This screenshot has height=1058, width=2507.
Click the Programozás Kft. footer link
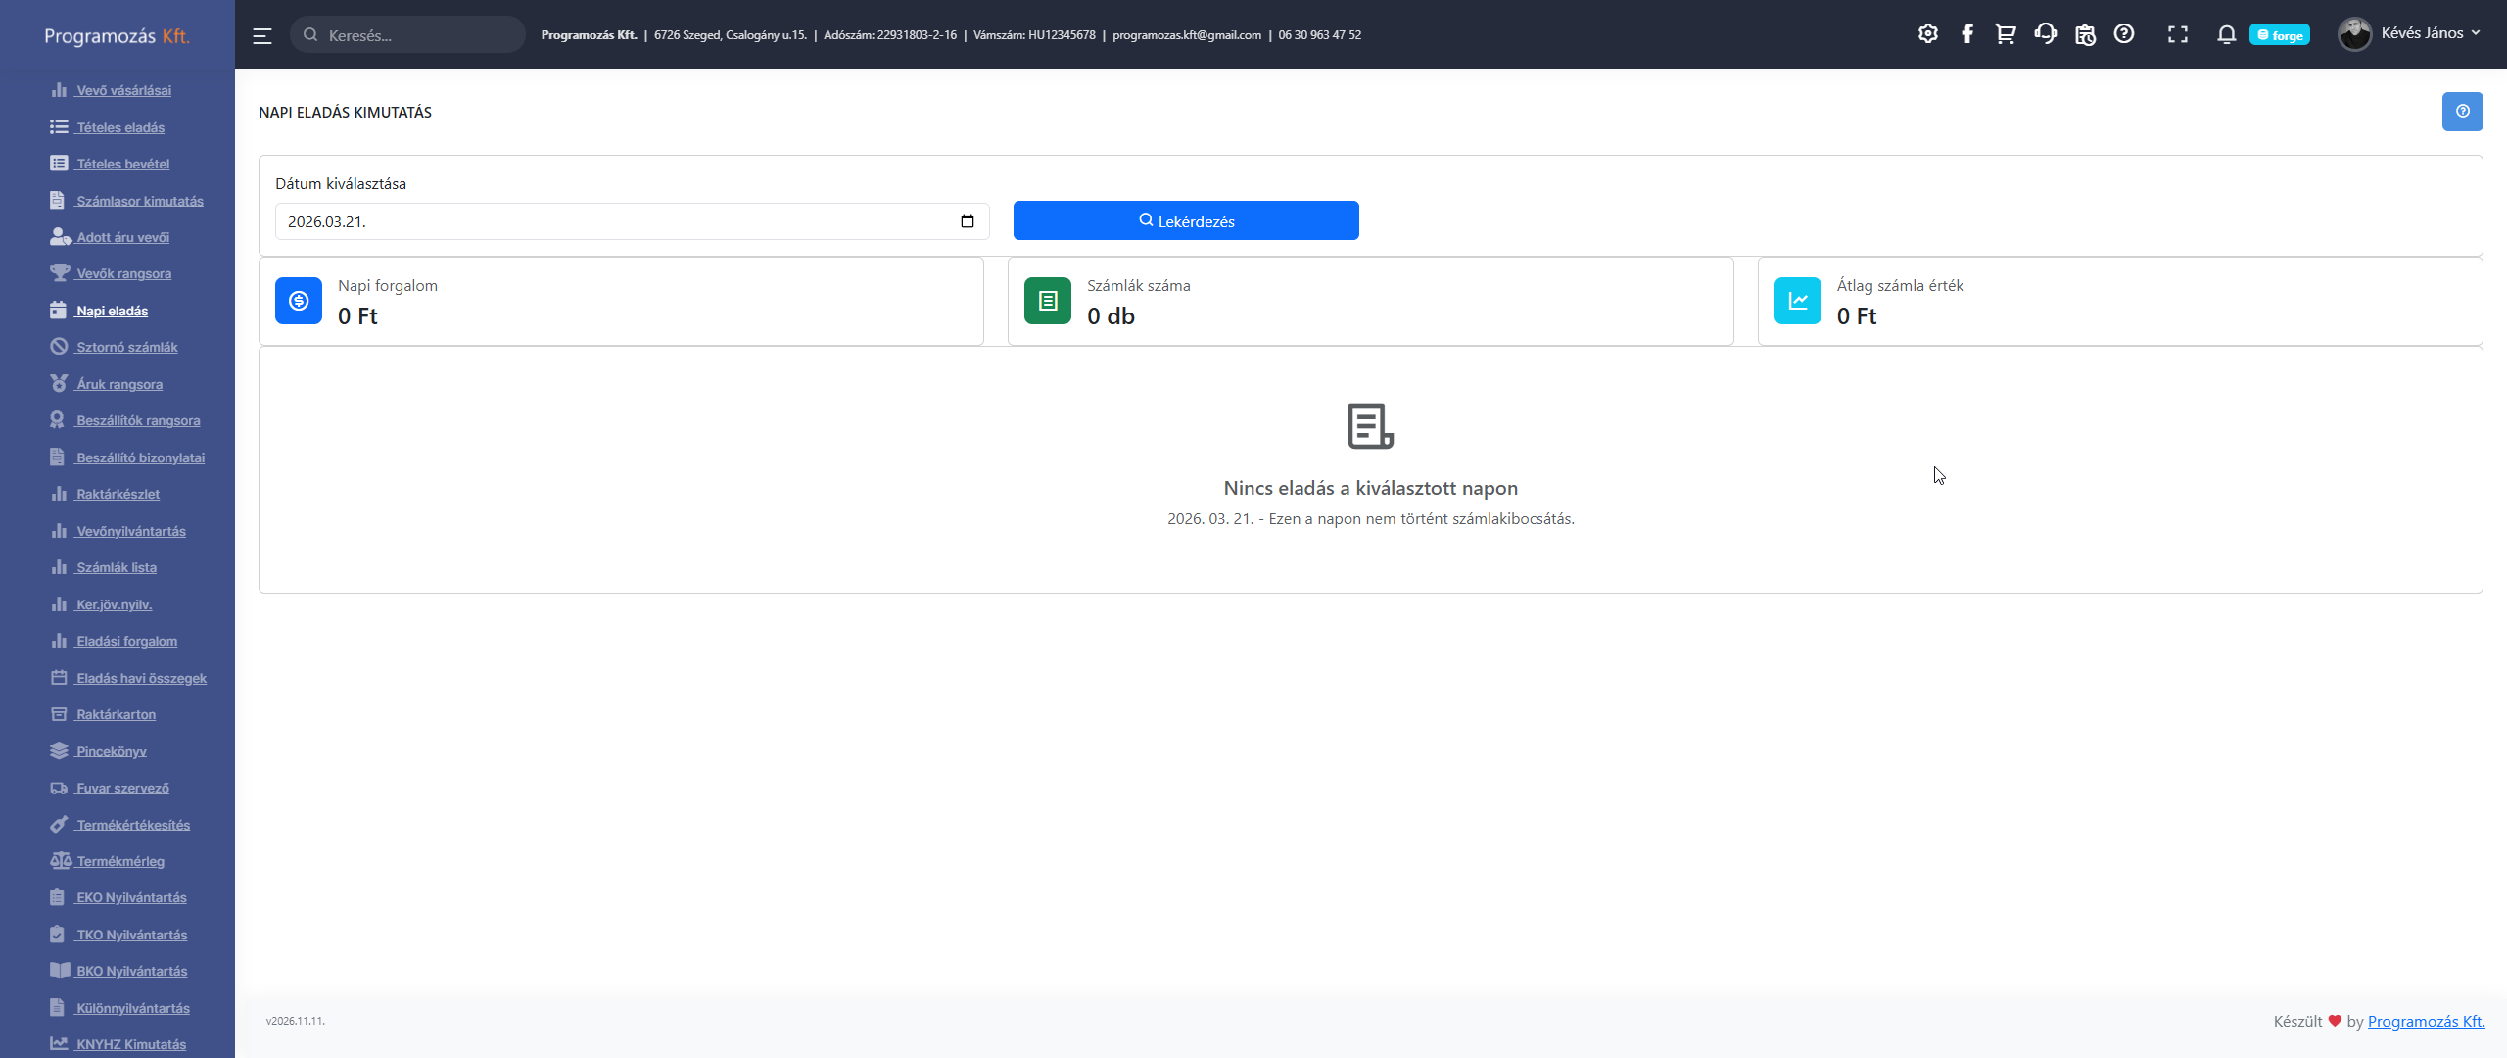pos(2426,1021)
